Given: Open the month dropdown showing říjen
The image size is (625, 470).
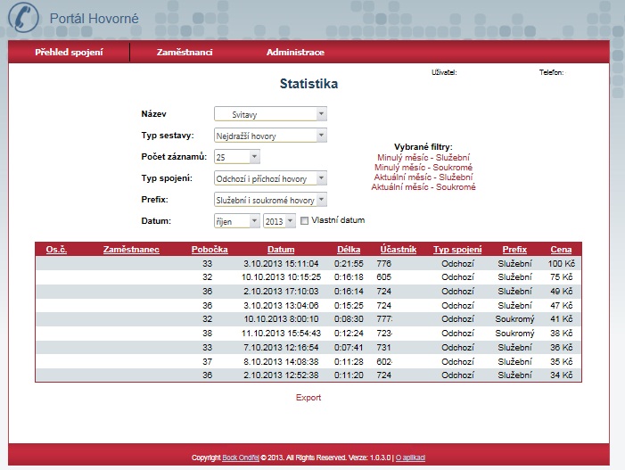Looking at the screenshot, I should (x=237, y=221).
